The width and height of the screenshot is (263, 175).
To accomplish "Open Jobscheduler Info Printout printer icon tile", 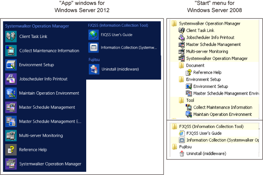I will pyautogui.click(x=11, y=79).
